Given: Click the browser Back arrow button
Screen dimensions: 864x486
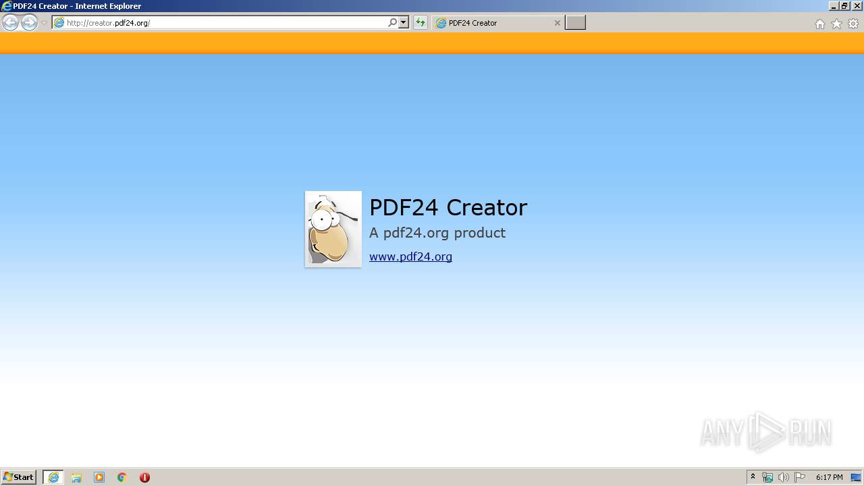Looking at the screenshot, I should click(x=10, y=23).
